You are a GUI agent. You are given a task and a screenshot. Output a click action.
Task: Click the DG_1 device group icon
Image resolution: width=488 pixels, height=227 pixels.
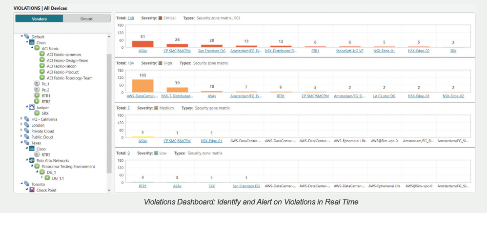coord(42,172)
